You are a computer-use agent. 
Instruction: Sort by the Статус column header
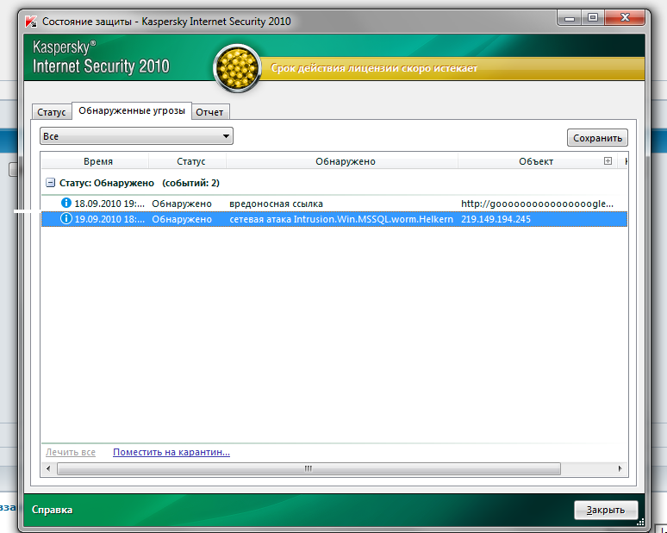(191, 161)
